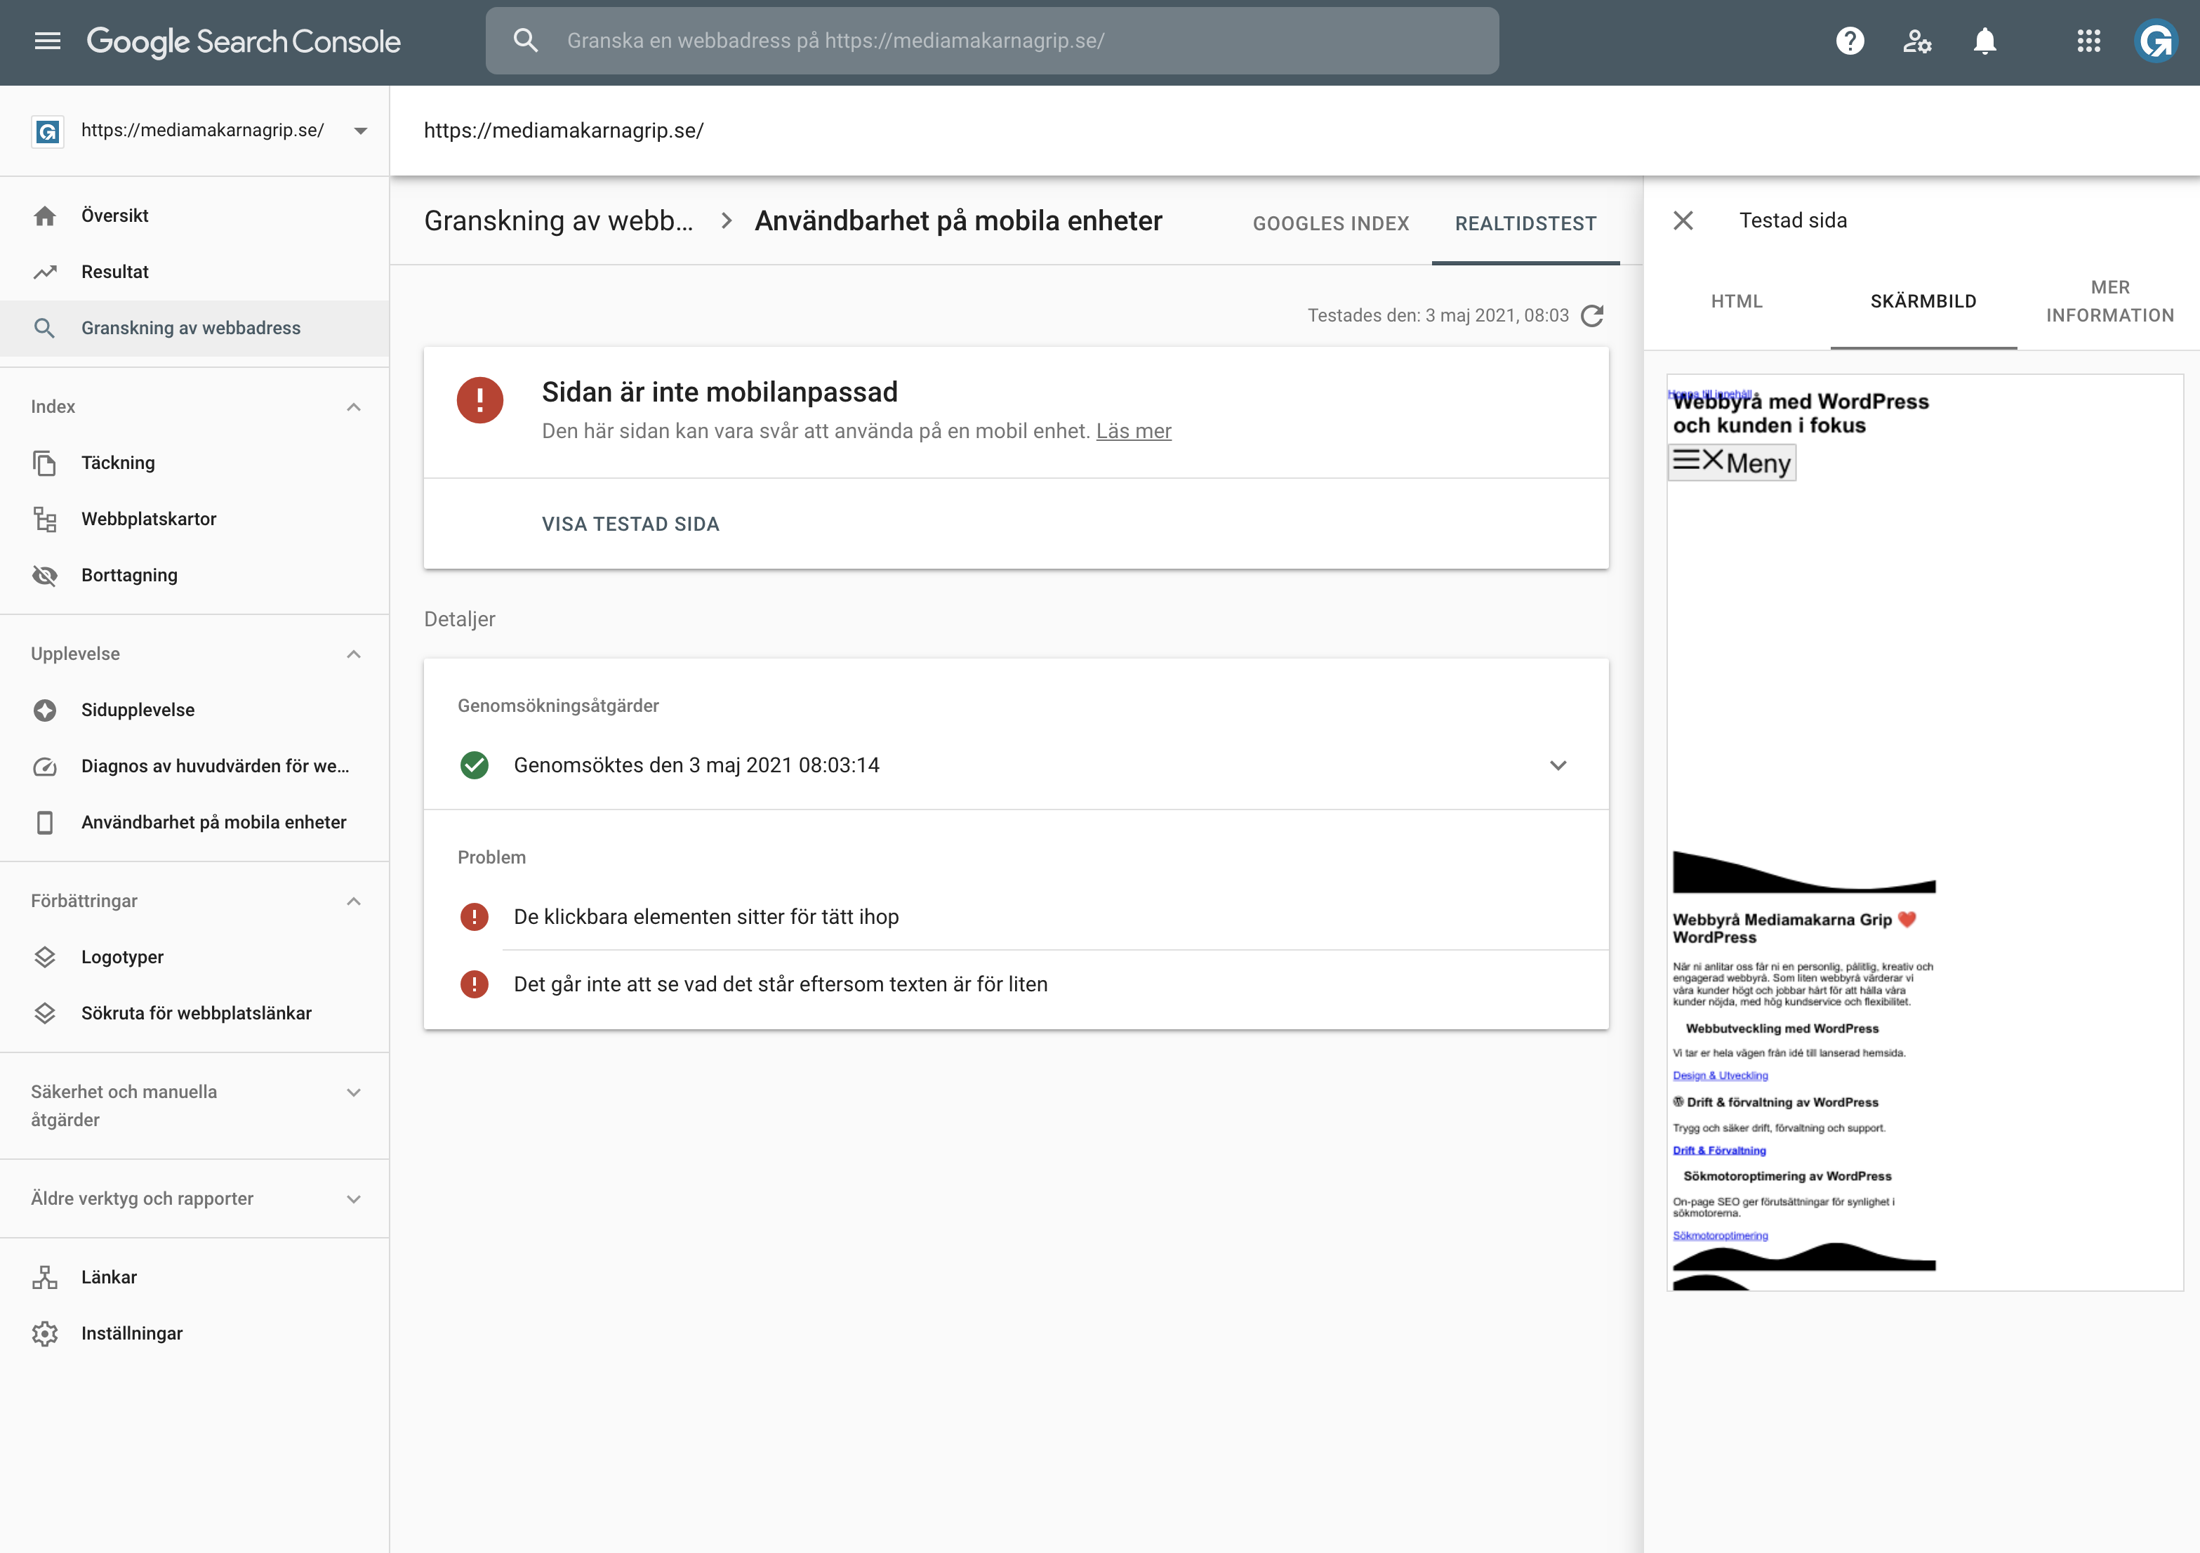Collapse the Index section

(354, 407)
